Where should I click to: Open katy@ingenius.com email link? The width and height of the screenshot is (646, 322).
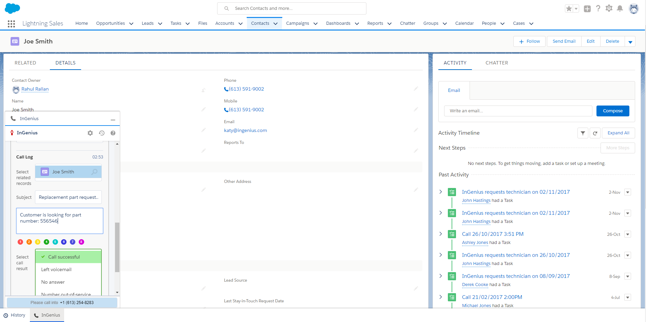[x=245, y=131]
